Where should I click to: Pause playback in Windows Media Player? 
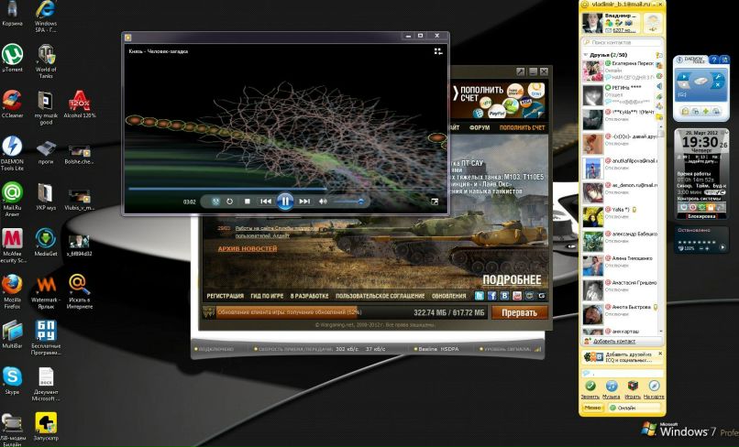pos(285,201)
